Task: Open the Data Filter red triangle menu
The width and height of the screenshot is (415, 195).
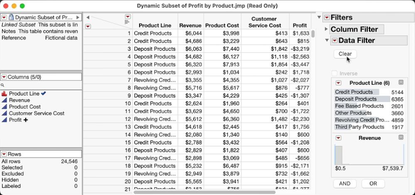Action: click(334, 41)
